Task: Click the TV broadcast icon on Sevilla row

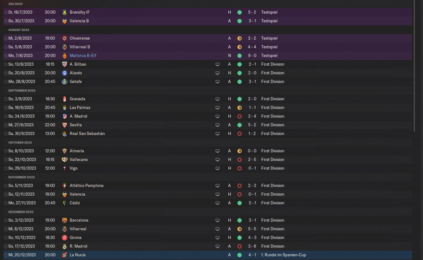Action: pyautogui.click(x=217, y=125)
